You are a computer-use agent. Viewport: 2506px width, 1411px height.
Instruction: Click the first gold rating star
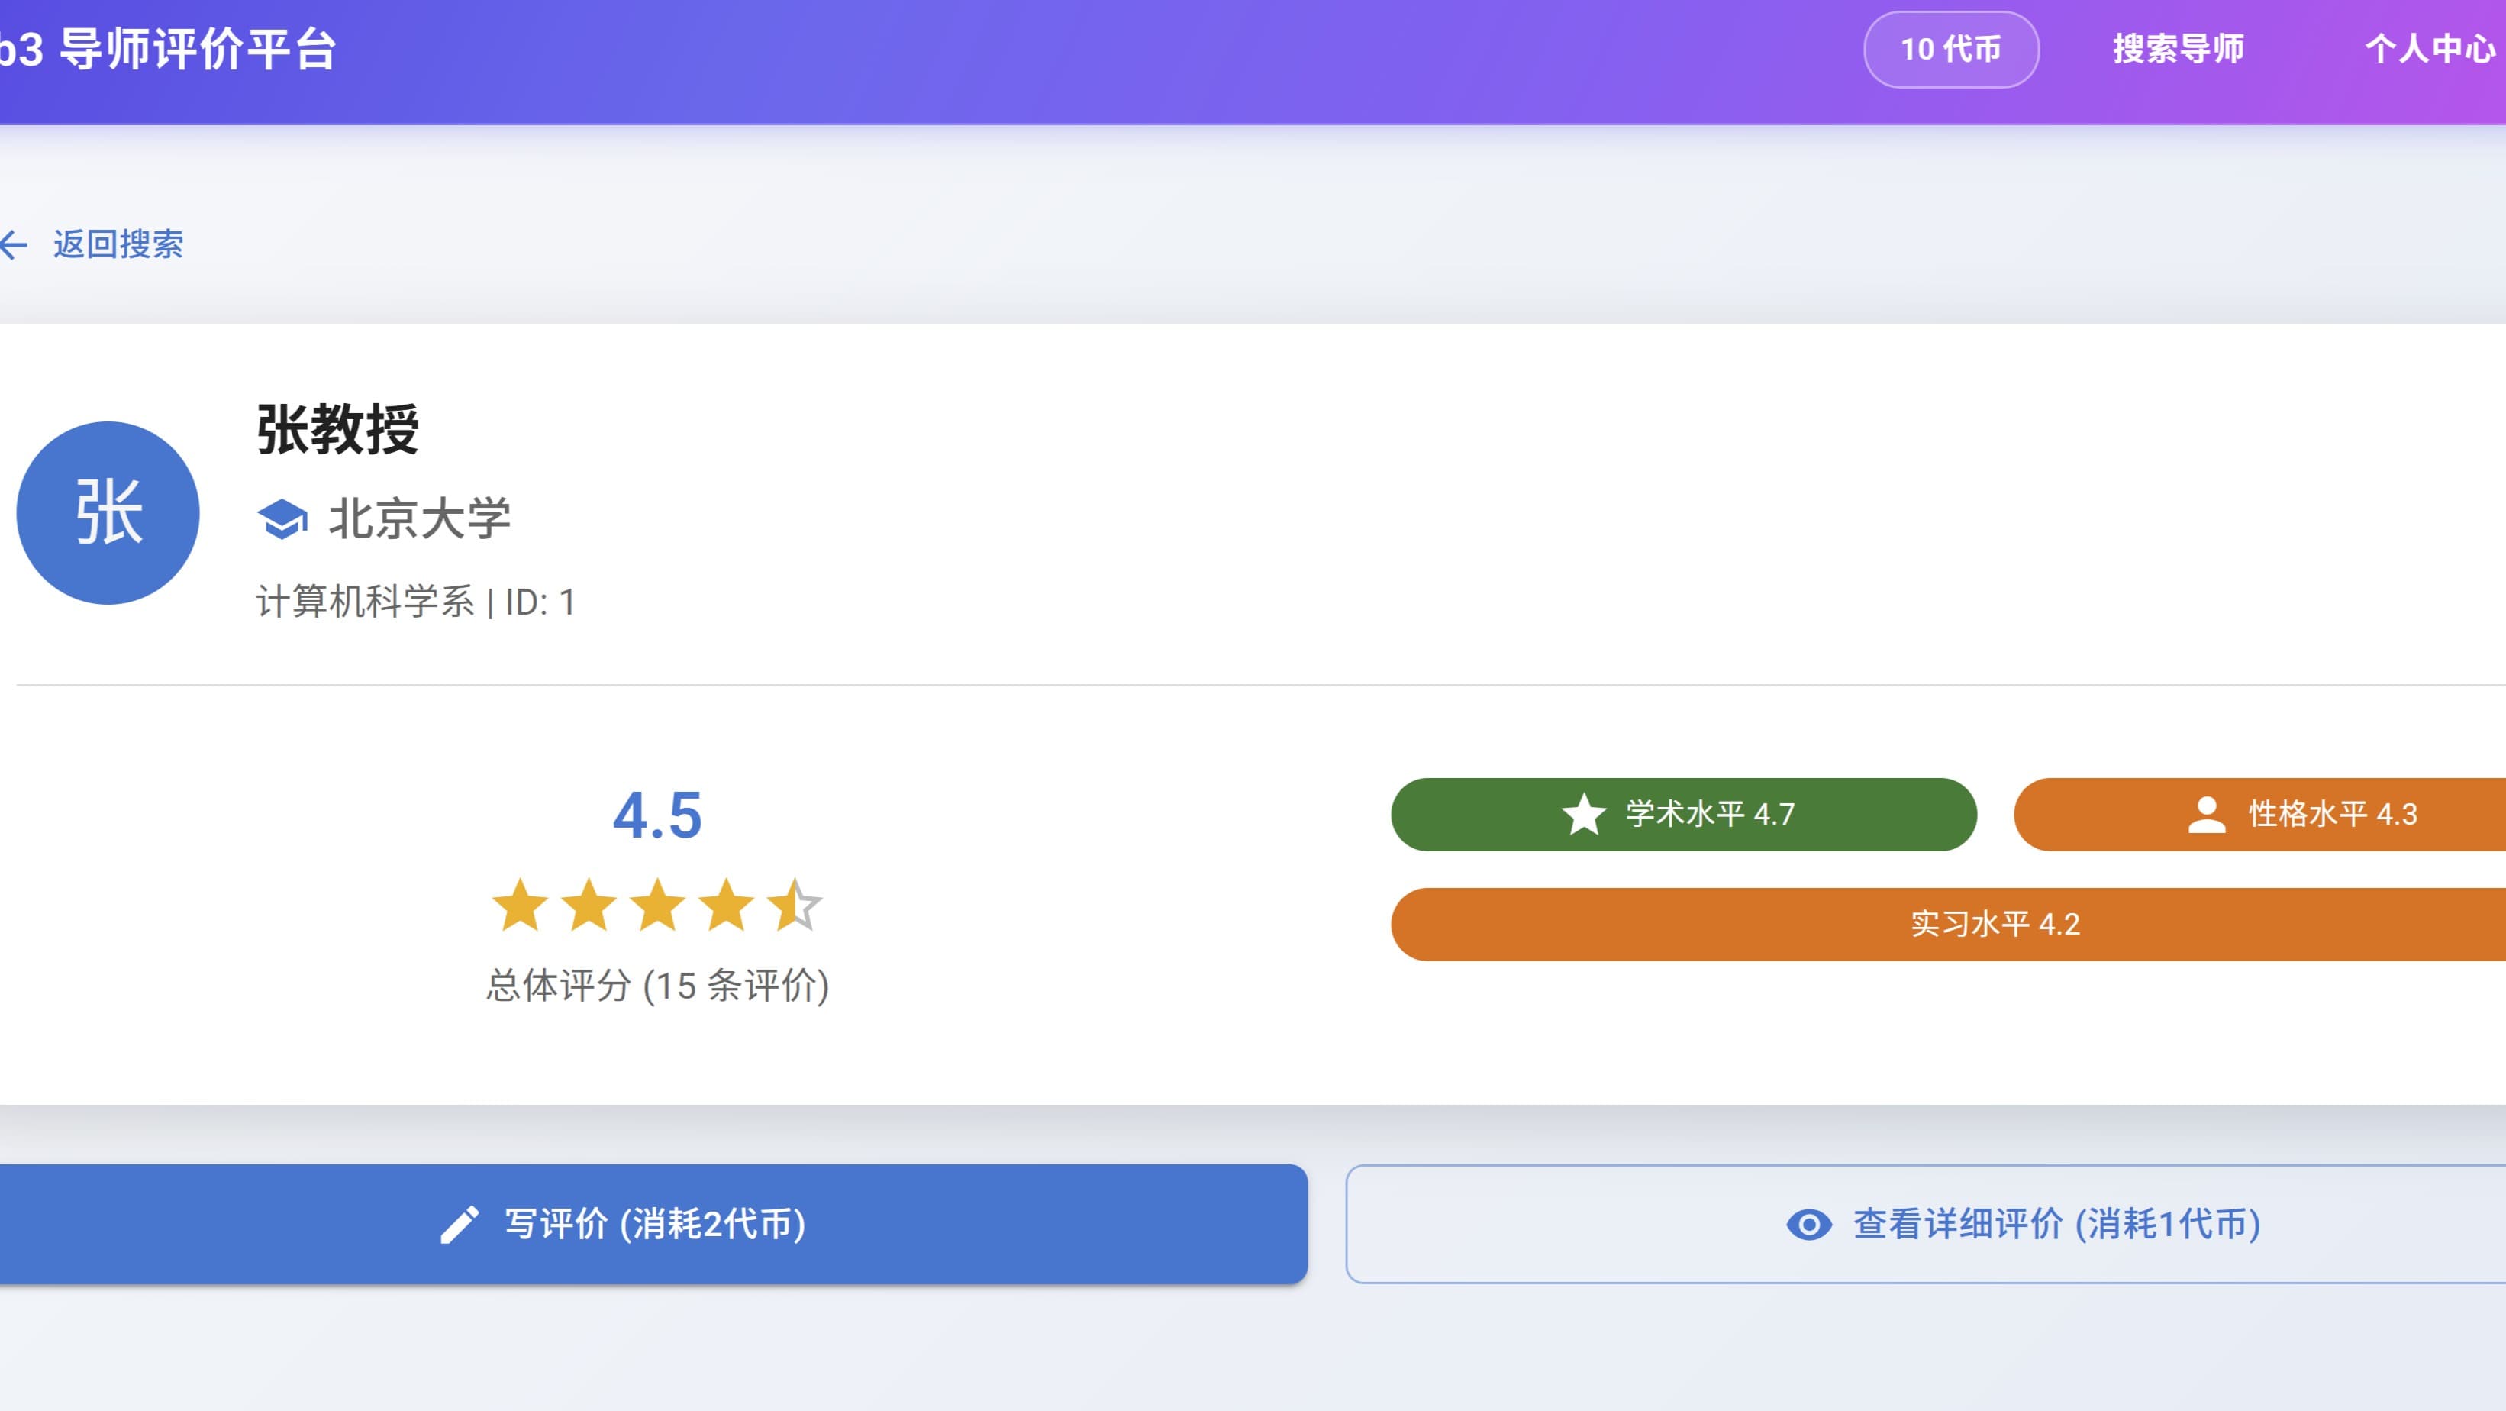click(521, 905)
